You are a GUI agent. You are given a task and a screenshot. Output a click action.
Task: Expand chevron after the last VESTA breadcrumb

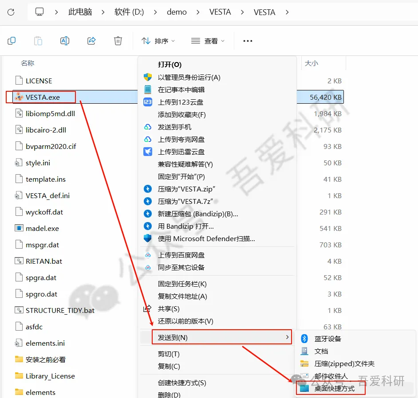click(x=287, y=12)
